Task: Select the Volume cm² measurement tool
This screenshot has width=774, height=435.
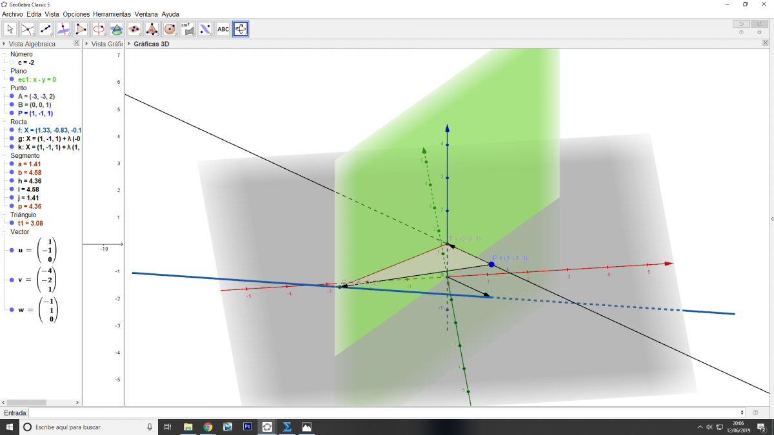Action: pos(187,29)
